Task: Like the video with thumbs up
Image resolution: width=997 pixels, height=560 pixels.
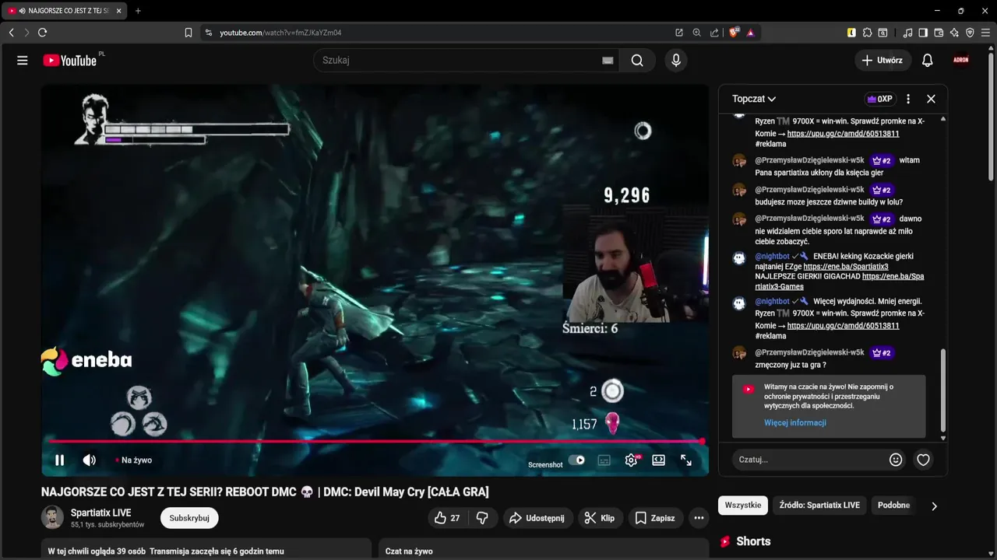Action: 447,518
